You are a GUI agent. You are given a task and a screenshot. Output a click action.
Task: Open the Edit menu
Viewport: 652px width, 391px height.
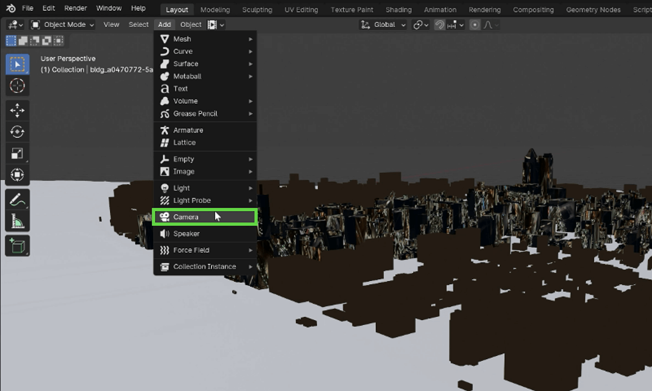coord(49,9)
